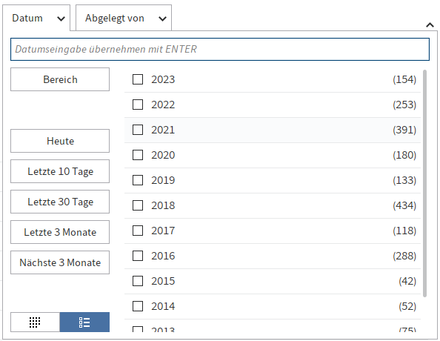Image resolution: width=440 pixels, height=341 pixels.
Task: Click the year list scrollbar
Action: click(x=424, y=183)
